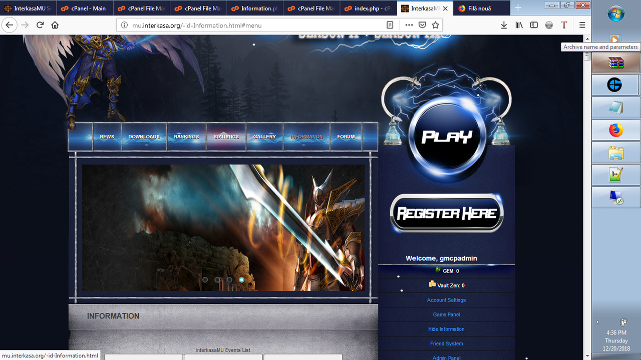Select the third slider dot
This screenshot has height=360, width=641.
coord(229,280)
